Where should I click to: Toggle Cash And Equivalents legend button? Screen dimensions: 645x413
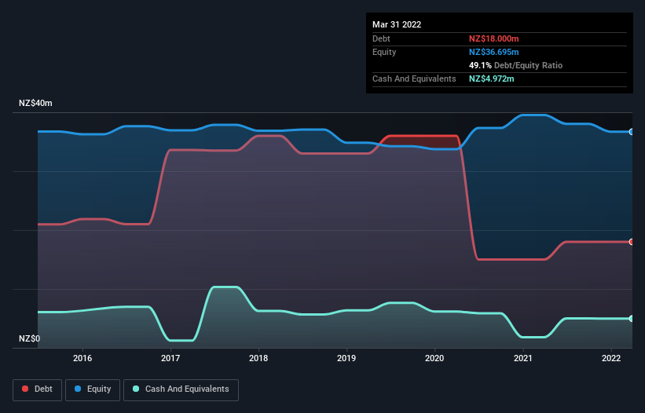click(181, 389)
